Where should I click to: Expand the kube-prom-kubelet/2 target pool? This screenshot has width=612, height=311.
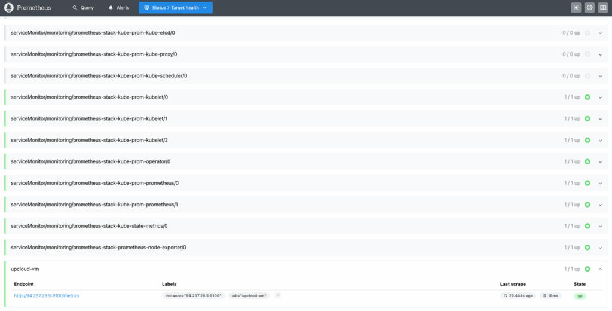[600, 141]
